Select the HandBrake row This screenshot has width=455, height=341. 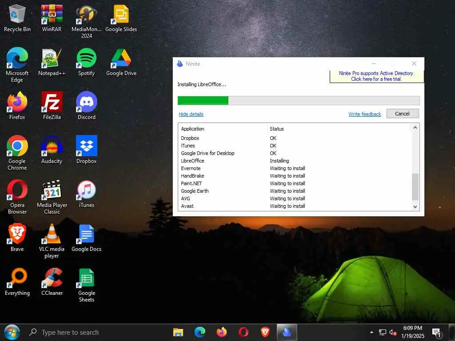coord(295,176)
